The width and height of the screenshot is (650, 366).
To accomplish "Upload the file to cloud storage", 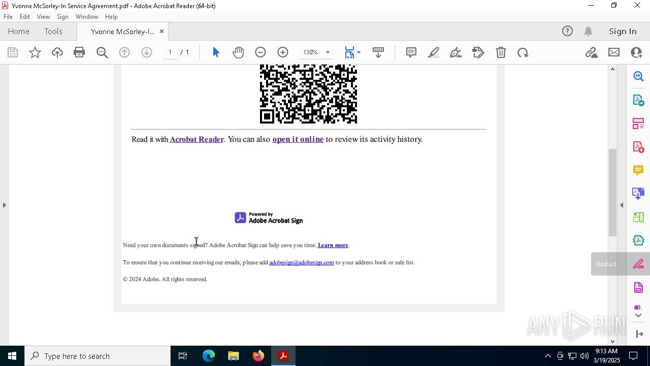I will click(57, 52).
